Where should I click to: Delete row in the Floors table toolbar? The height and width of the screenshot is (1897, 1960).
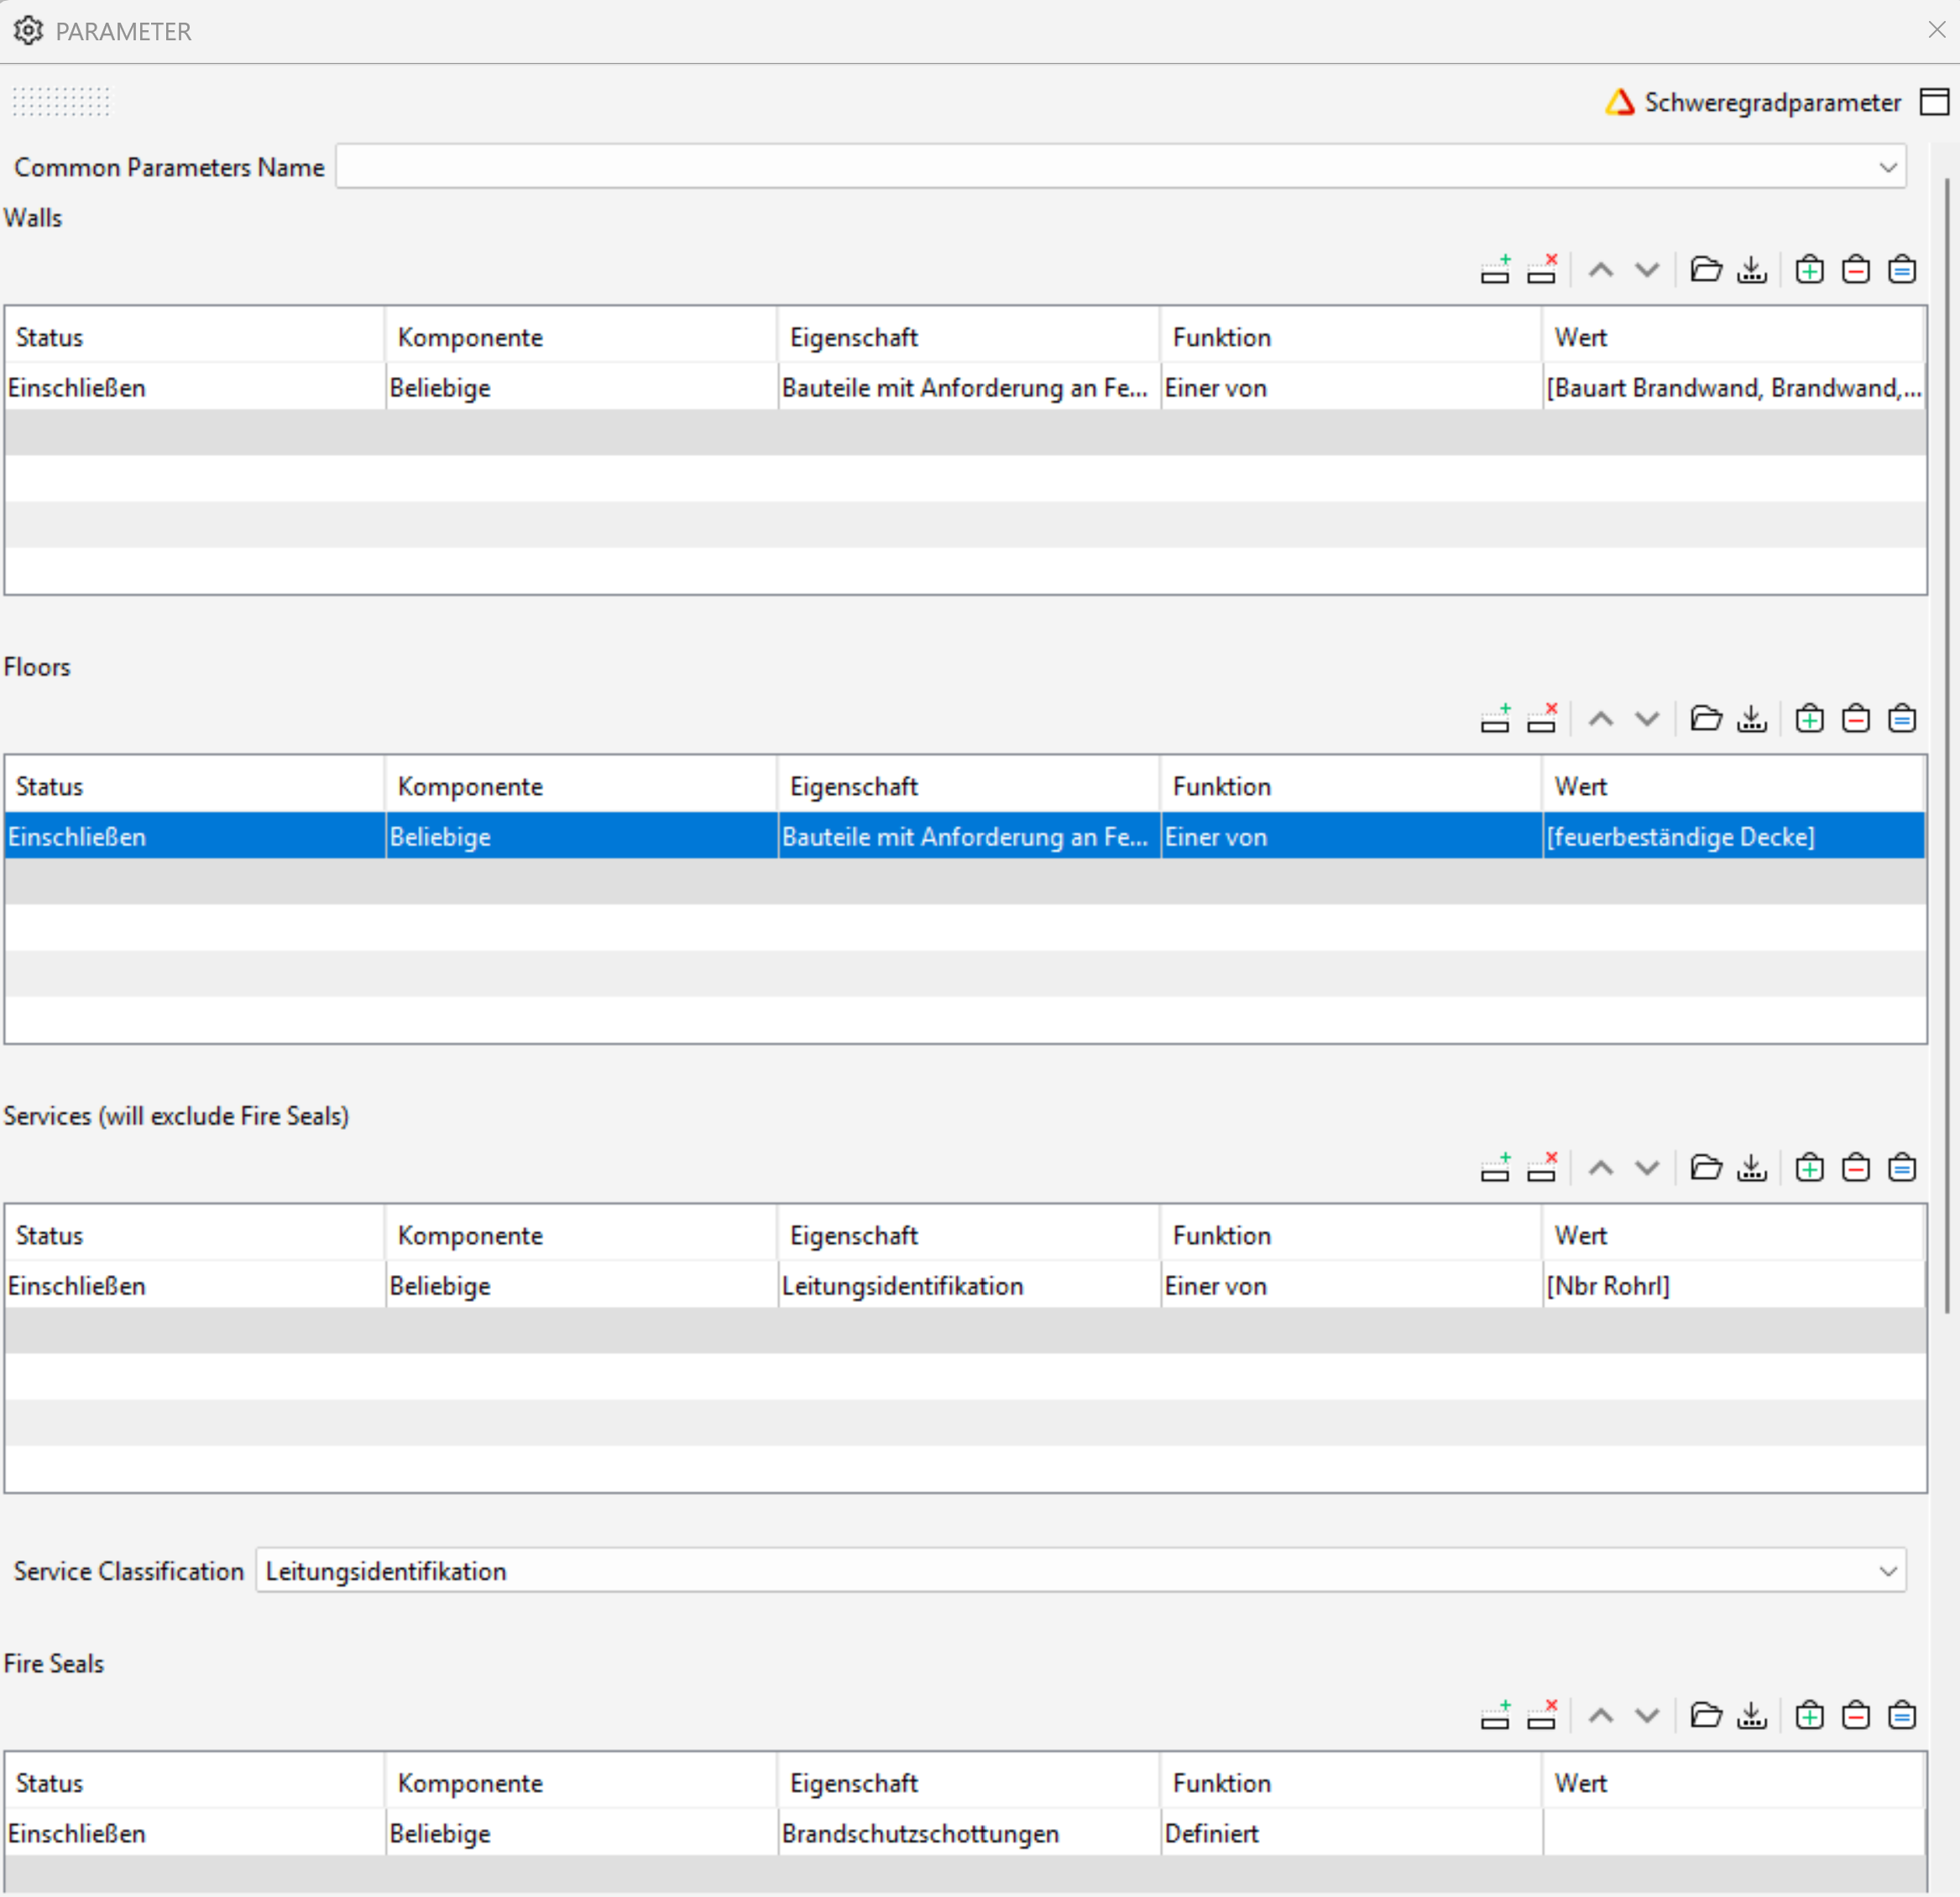point(1542,719)
